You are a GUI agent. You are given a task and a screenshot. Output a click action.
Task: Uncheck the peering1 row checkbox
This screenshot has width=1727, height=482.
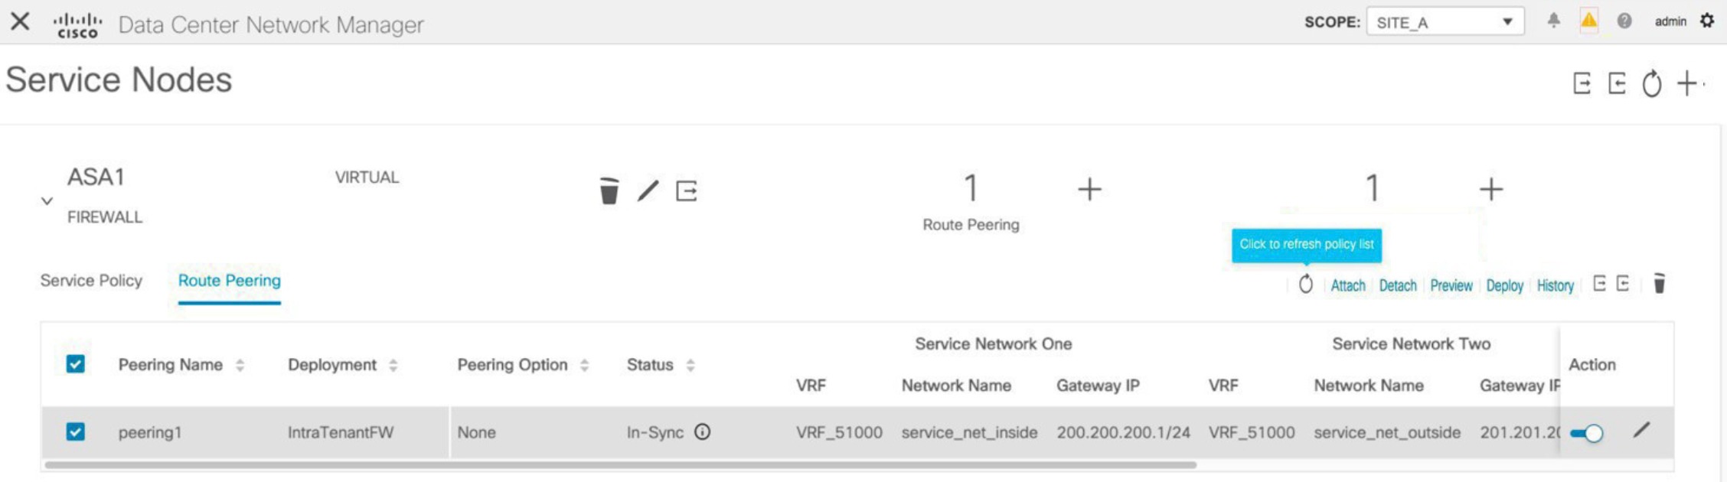point(75,432)
